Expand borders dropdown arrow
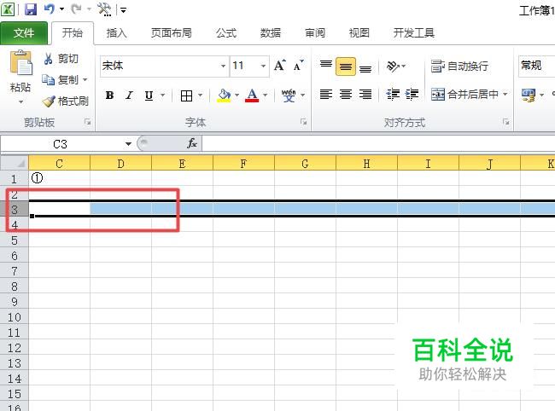The height and width of the screenshot is (411, 555). [x=200, y=95]
